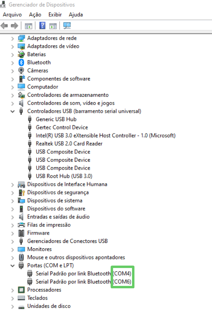Collapse the Portas (COM e LPT) category
Image resolution: width=212 pixels, height=311 pixels.
coord(12,266)
